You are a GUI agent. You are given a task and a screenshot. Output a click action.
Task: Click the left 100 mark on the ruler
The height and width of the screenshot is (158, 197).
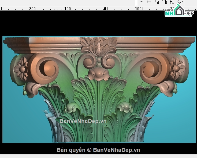[x=68, y=9]
